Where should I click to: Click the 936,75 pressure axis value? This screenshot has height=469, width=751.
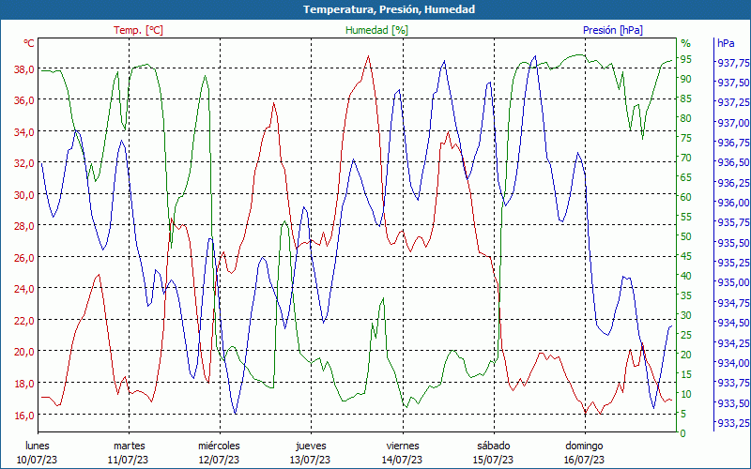(x=733, y=143)
